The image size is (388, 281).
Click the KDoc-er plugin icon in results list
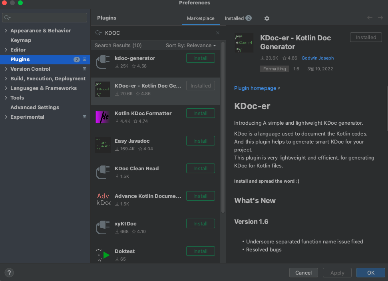pyautogui.click(x=103, y=90)
